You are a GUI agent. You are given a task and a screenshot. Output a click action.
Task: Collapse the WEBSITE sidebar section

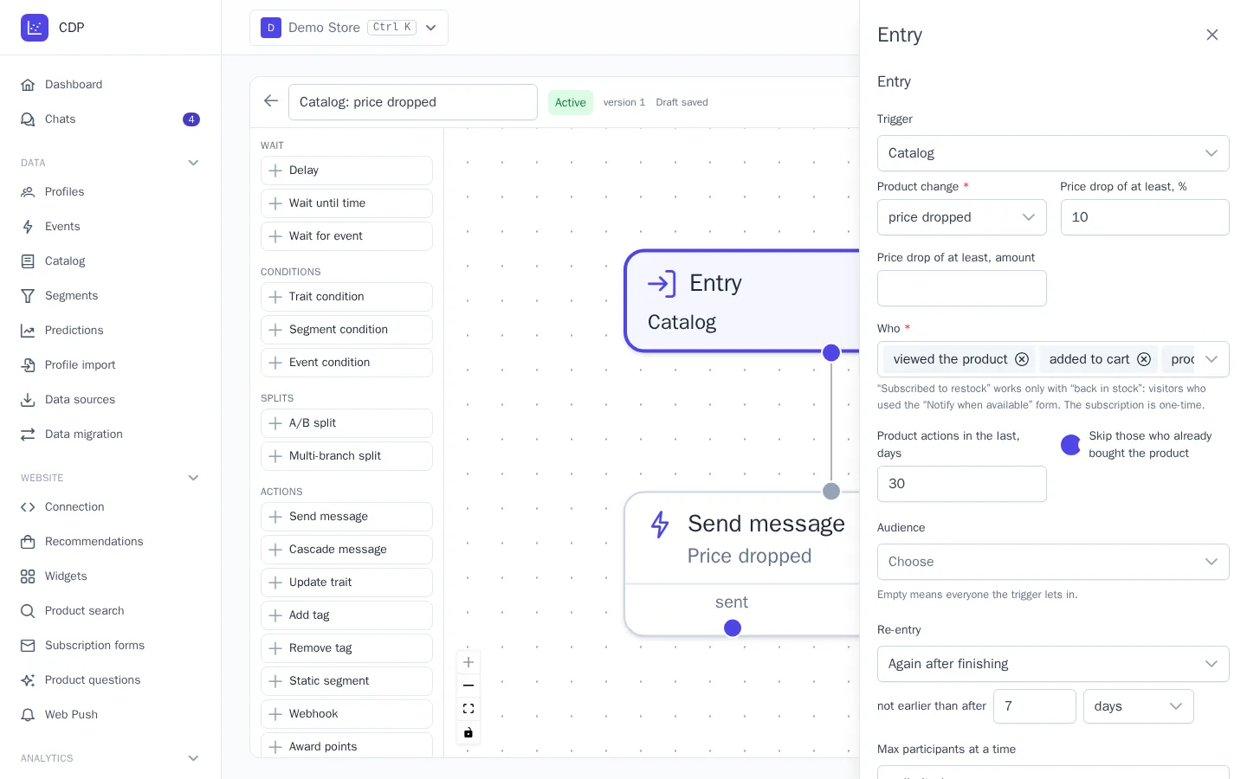[x=193, y=478]
